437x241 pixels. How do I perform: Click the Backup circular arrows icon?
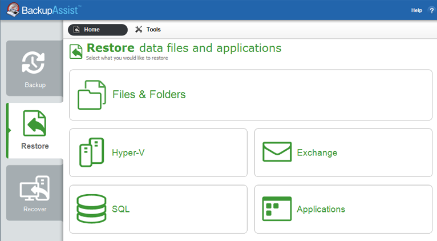(x=33, y=63)
